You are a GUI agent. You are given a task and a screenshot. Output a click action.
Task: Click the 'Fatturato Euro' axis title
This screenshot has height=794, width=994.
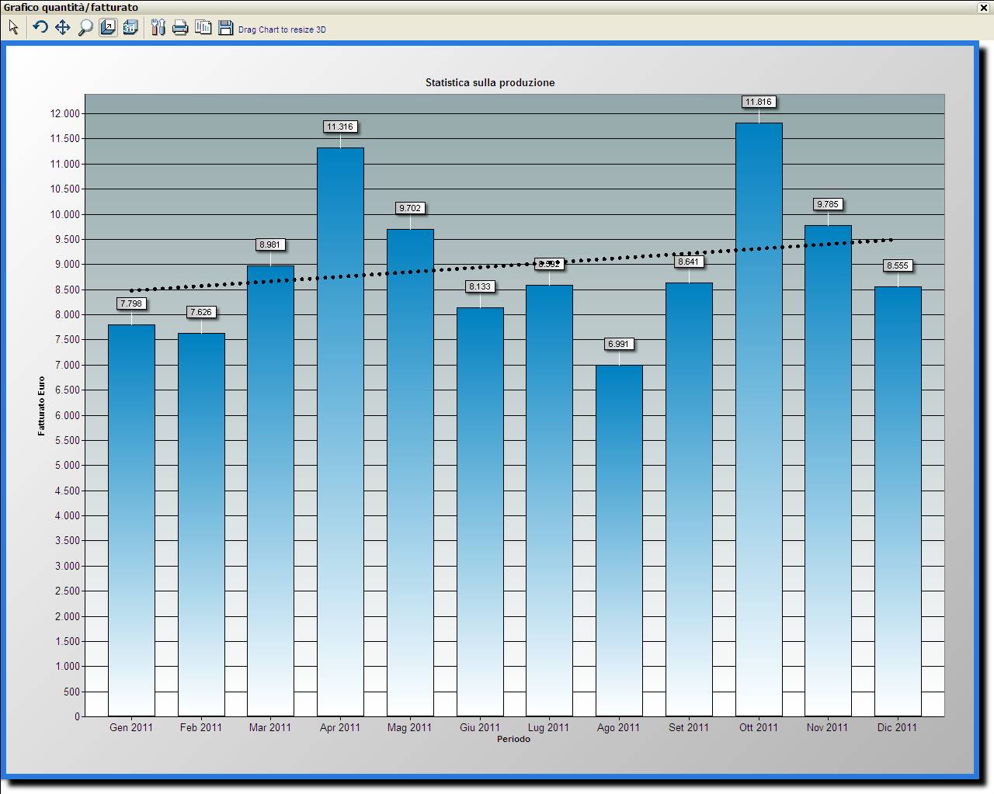pyautogui.click(x=42, y=406)
